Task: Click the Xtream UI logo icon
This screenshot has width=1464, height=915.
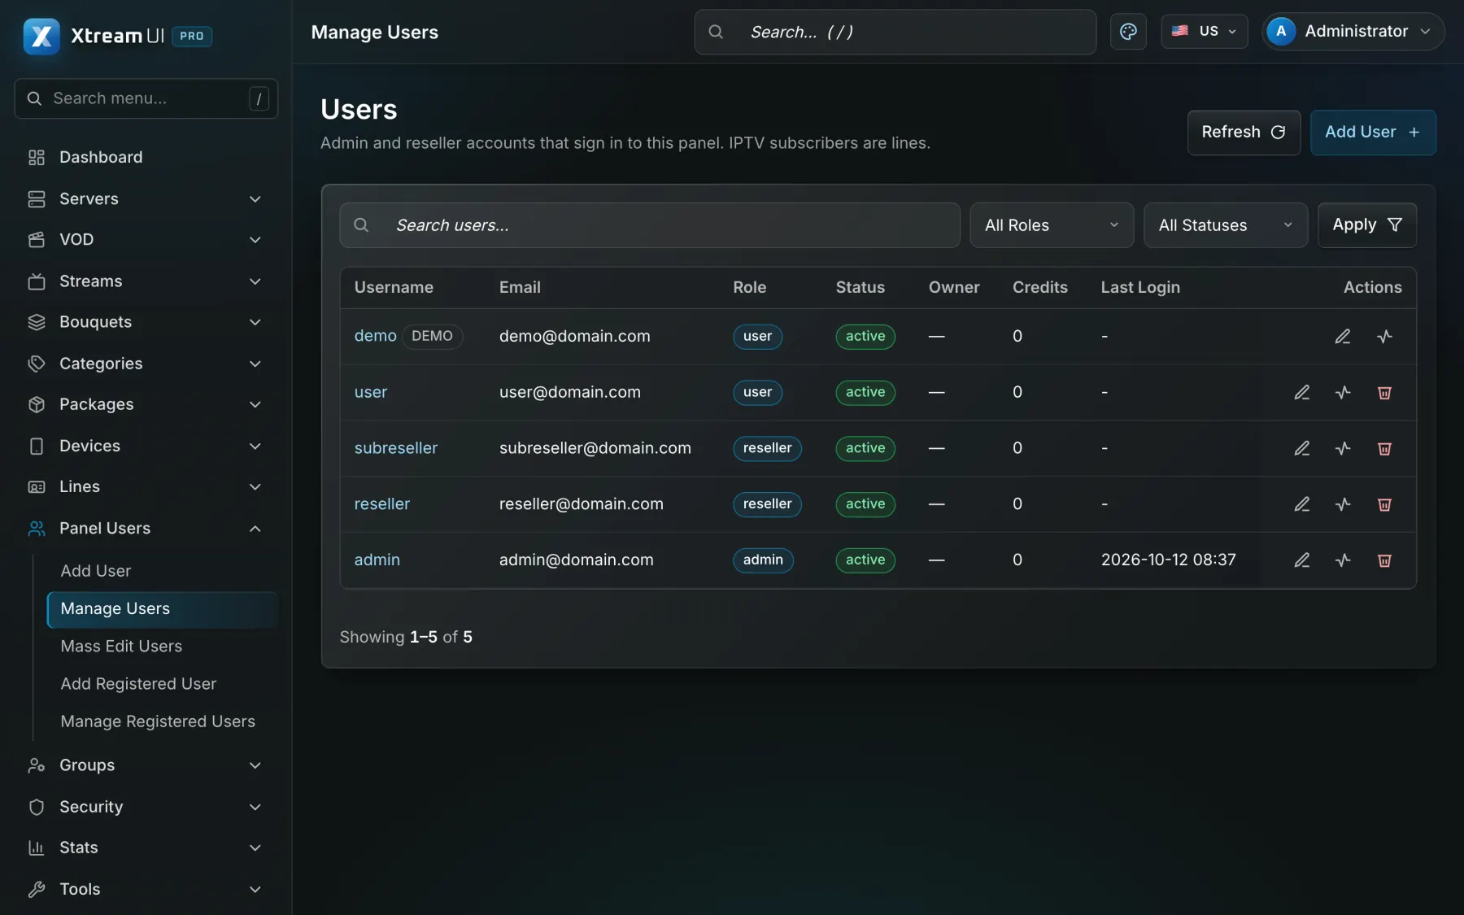Action: coord(41,36)
